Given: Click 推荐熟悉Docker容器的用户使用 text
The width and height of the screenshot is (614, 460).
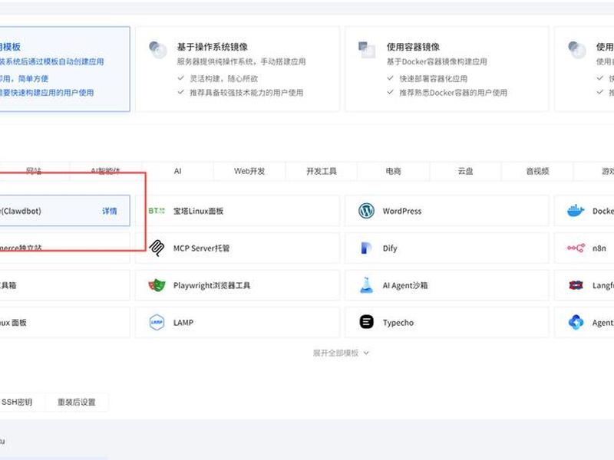Looking at the screenshot, I should [x=453, y=93].
